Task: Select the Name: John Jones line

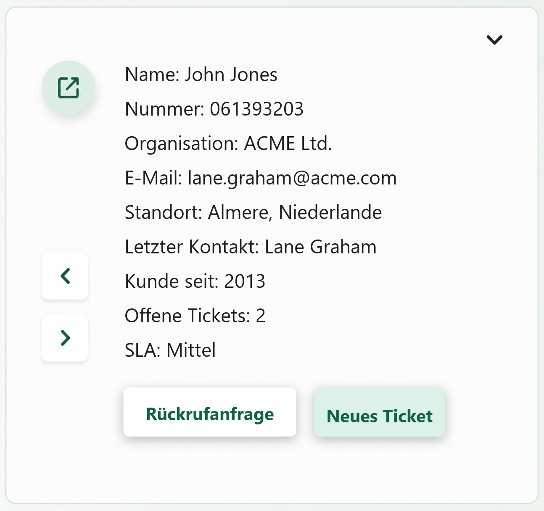Action: 201,75
